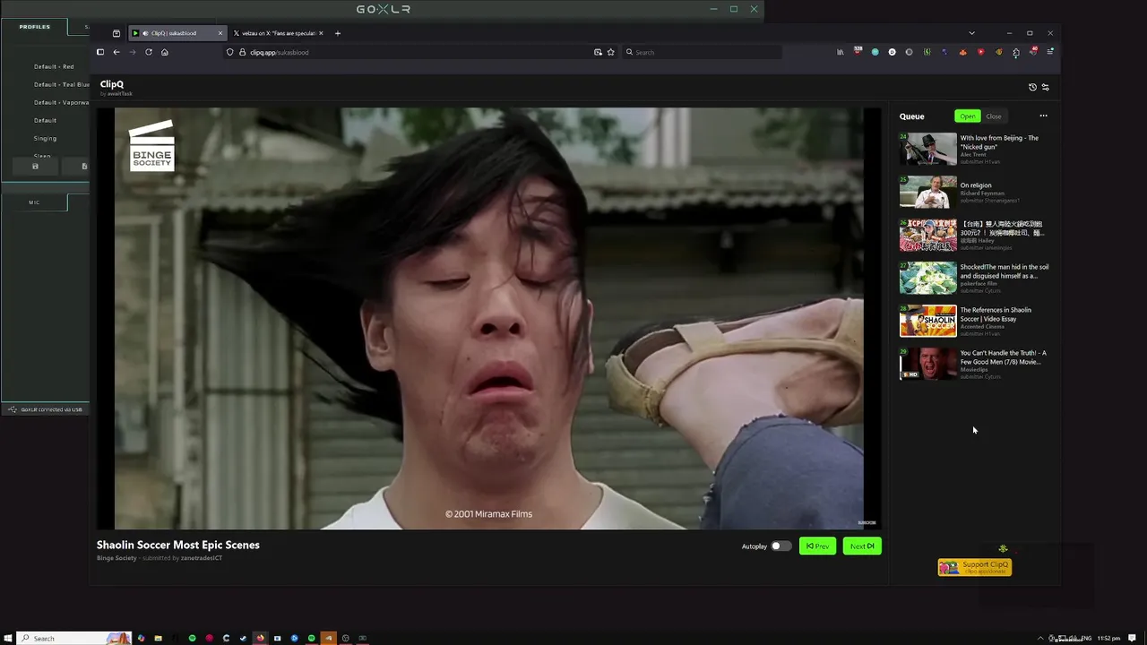
Task: Click the Windows Start button
Action: click(x=8, y=638)
